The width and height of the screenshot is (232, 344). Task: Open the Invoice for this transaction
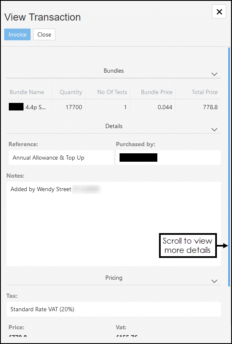tap(17, 34)
